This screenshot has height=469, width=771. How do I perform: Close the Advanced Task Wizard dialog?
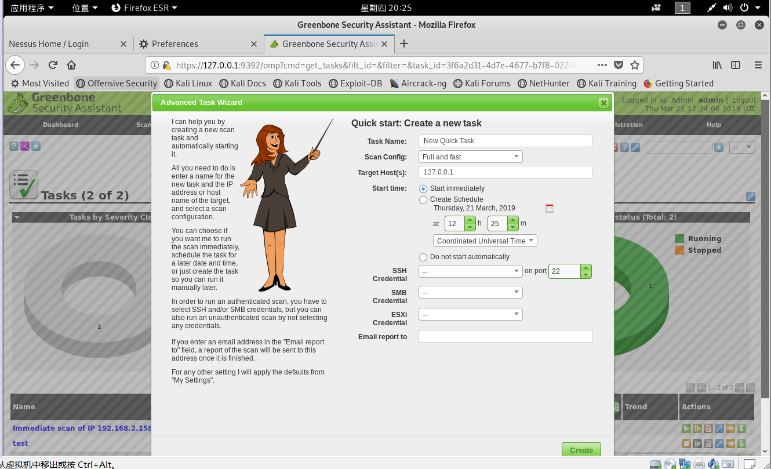pyautogui.click(x=603, y=103)
